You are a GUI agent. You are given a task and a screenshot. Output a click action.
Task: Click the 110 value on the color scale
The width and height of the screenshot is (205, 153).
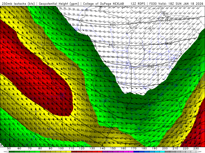pyautogui.click(x=71, y=148)
